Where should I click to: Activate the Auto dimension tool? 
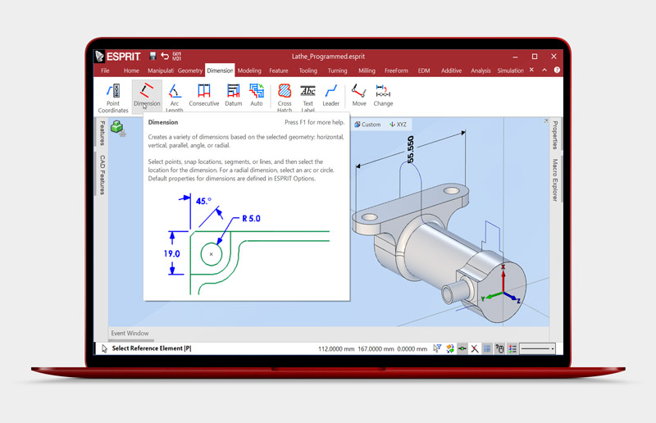coord(257,95)
